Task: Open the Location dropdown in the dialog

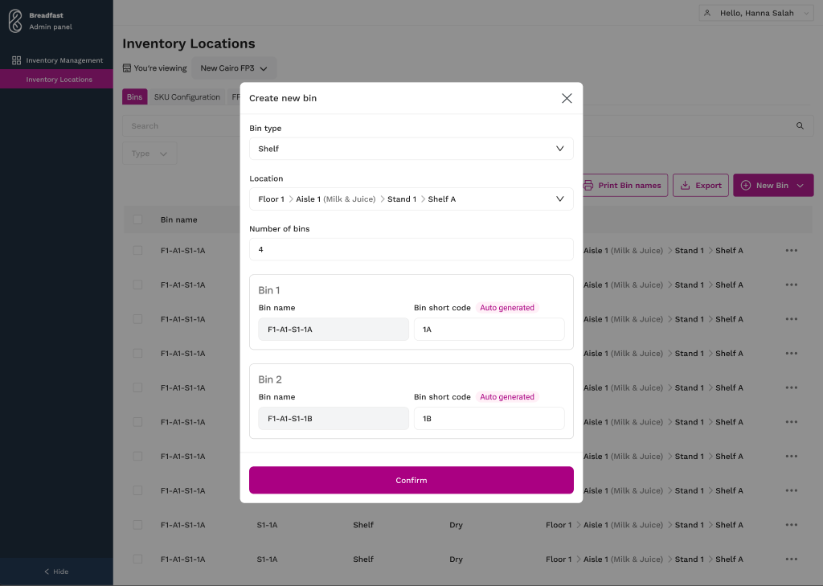Action: (x=411, y=199)
